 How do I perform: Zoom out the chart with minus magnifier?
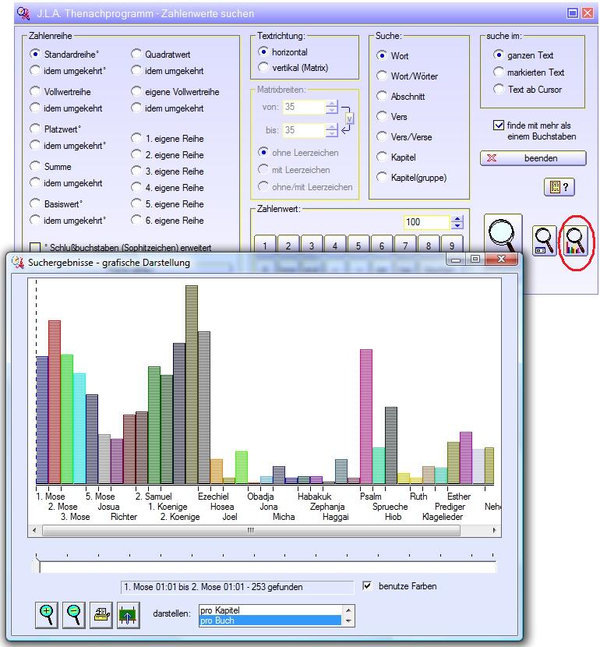point(74,615)
